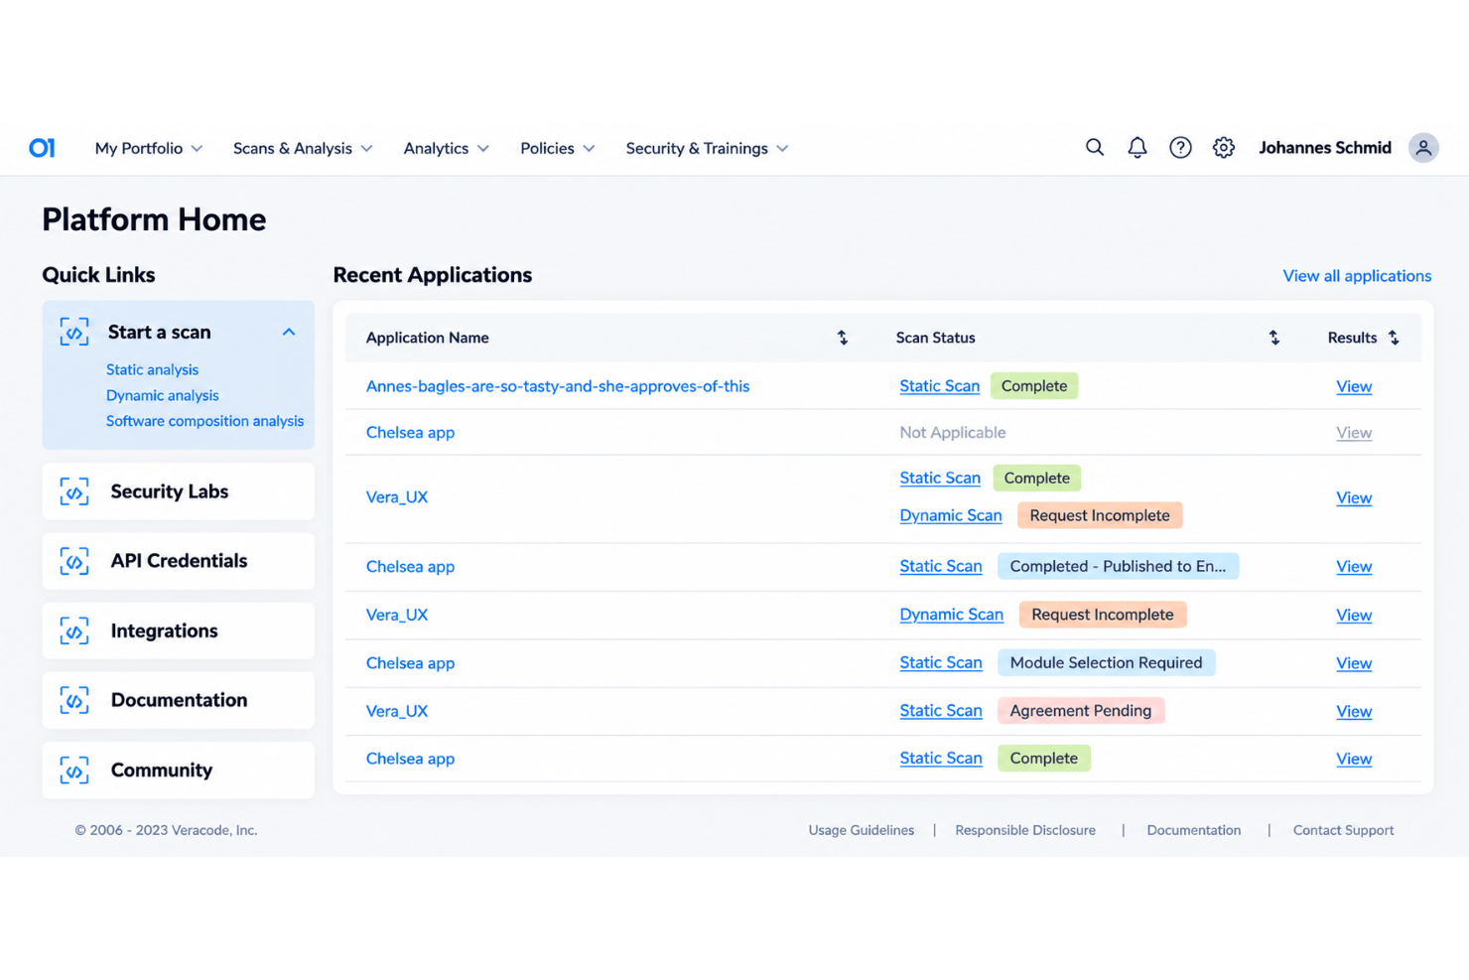Image resolution: width=1469 pixels, height=980 pixels.
Task: Click the Veracode logo icon
Action: point(42,148)
